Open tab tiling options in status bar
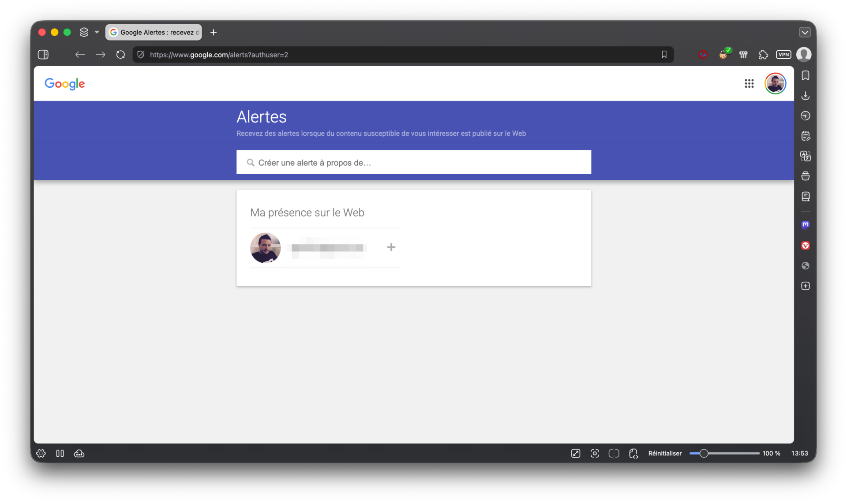This screenshot has width=847, height=503. pyautogui.click(x=614, y=454)
